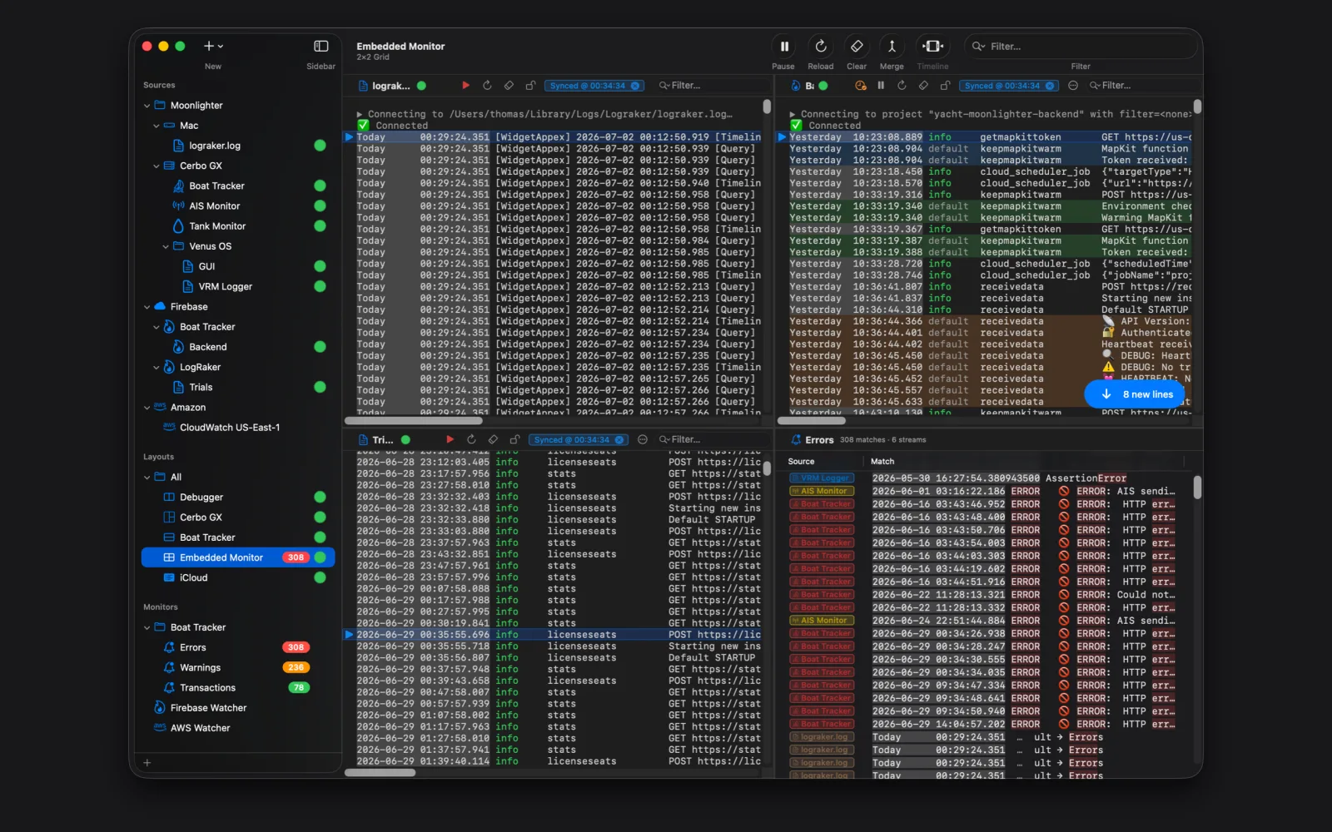
Task: Collapse the Venus OS group
Action: pos(166,246)
